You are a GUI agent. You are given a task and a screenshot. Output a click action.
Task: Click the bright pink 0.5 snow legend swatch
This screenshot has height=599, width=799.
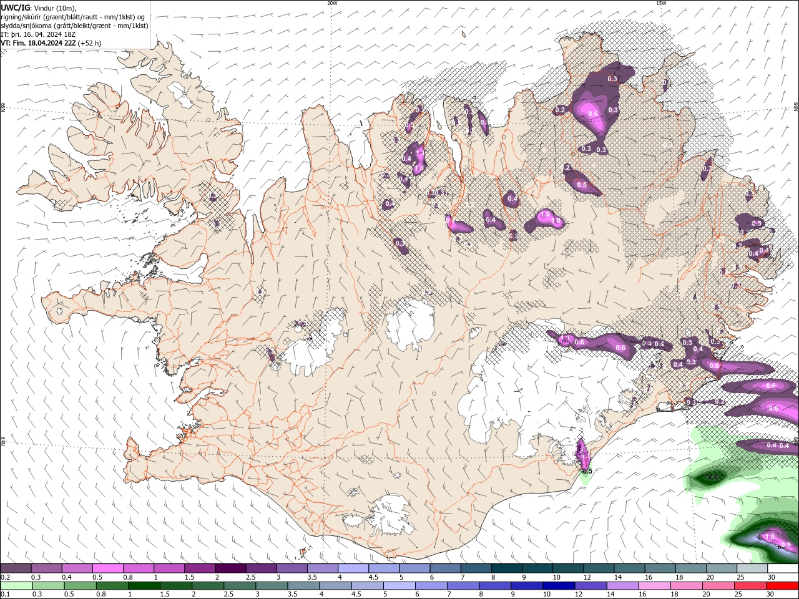coord(107,568)
